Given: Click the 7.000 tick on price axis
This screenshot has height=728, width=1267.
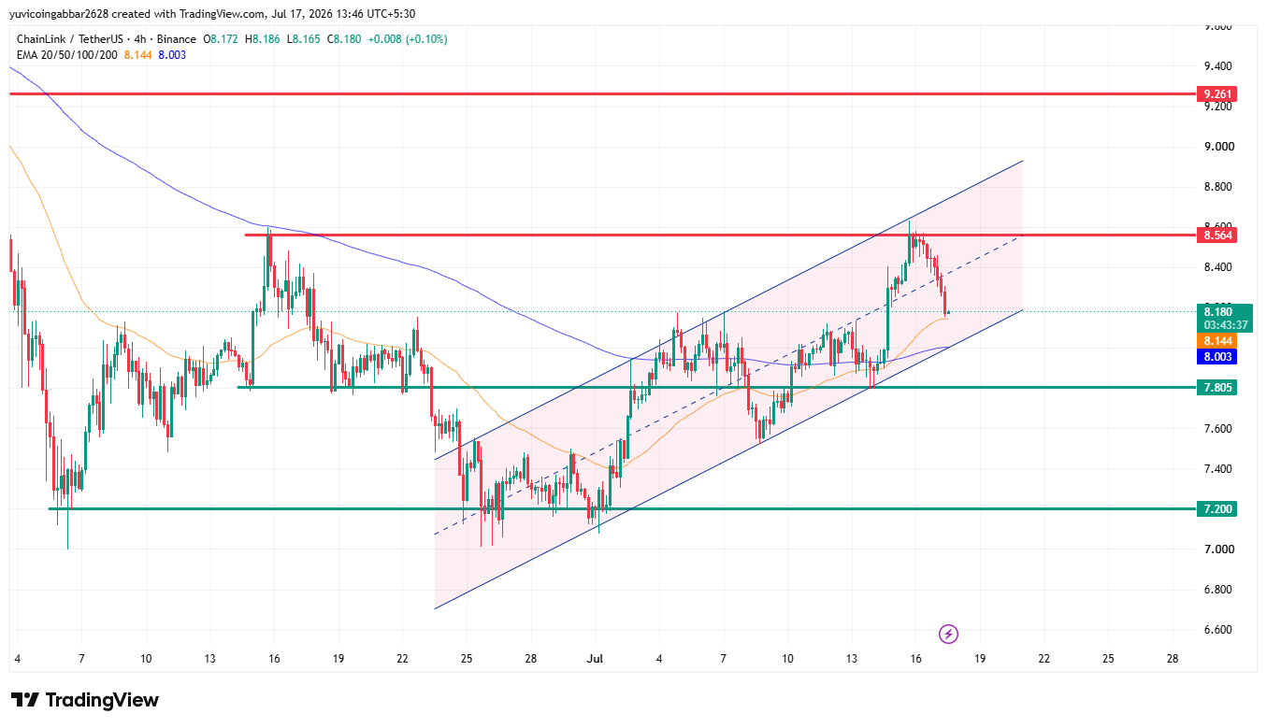Looking at the screenshot, I should (1218, 549).
